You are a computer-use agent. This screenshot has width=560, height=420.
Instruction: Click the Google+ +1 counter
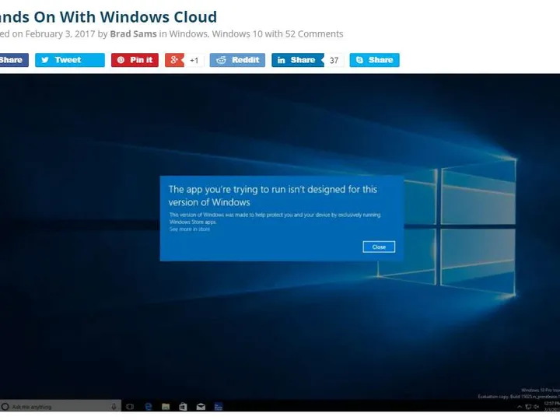(194, 61)
